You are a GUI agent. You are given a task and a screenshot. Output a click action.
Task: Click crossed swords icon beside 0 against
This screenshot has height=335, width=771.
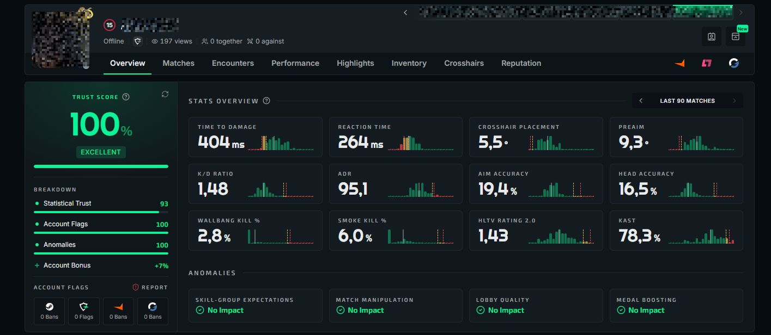point(250,41)
